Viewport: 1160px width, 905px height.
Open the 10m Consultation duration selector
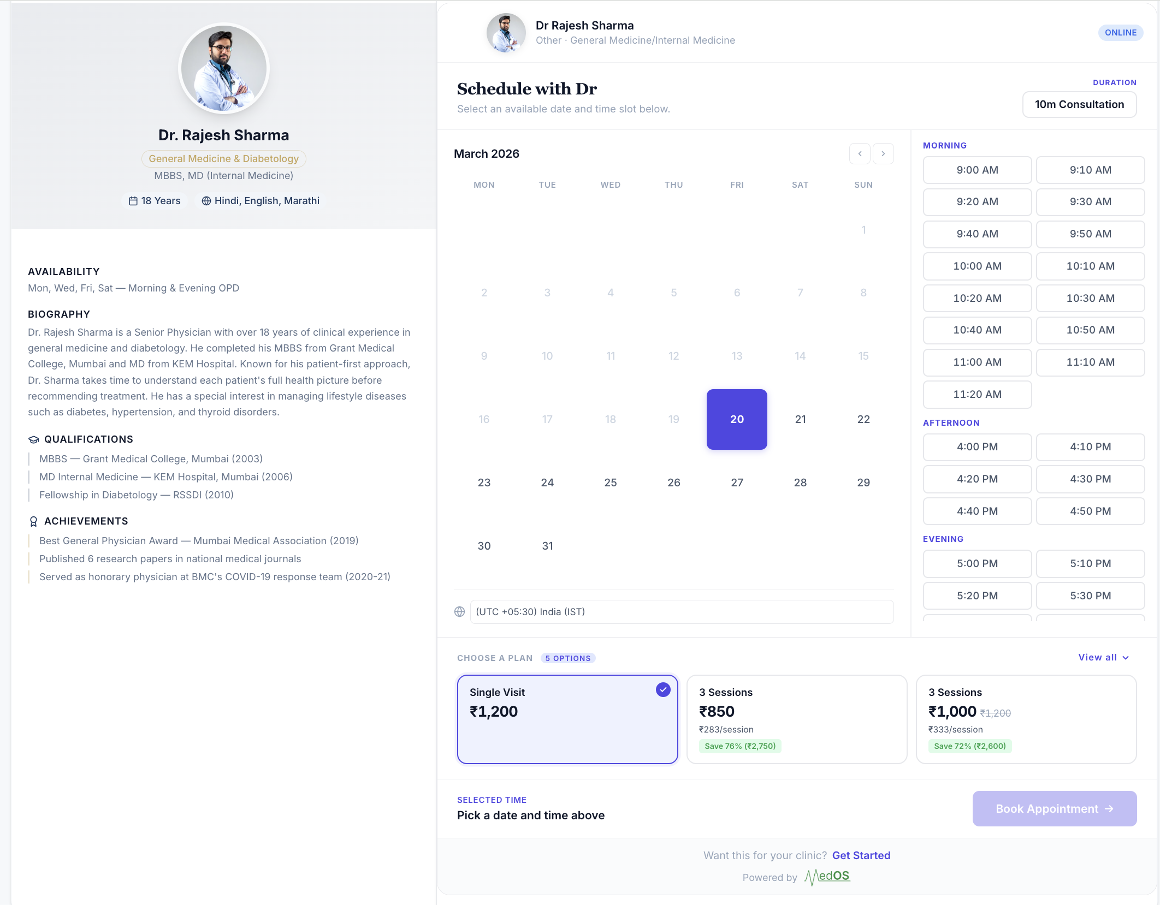1079,104
